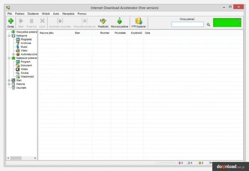Click the green Dodaj add download icon
The height and width of the screenshot is (171, 249).
[11, 22]
